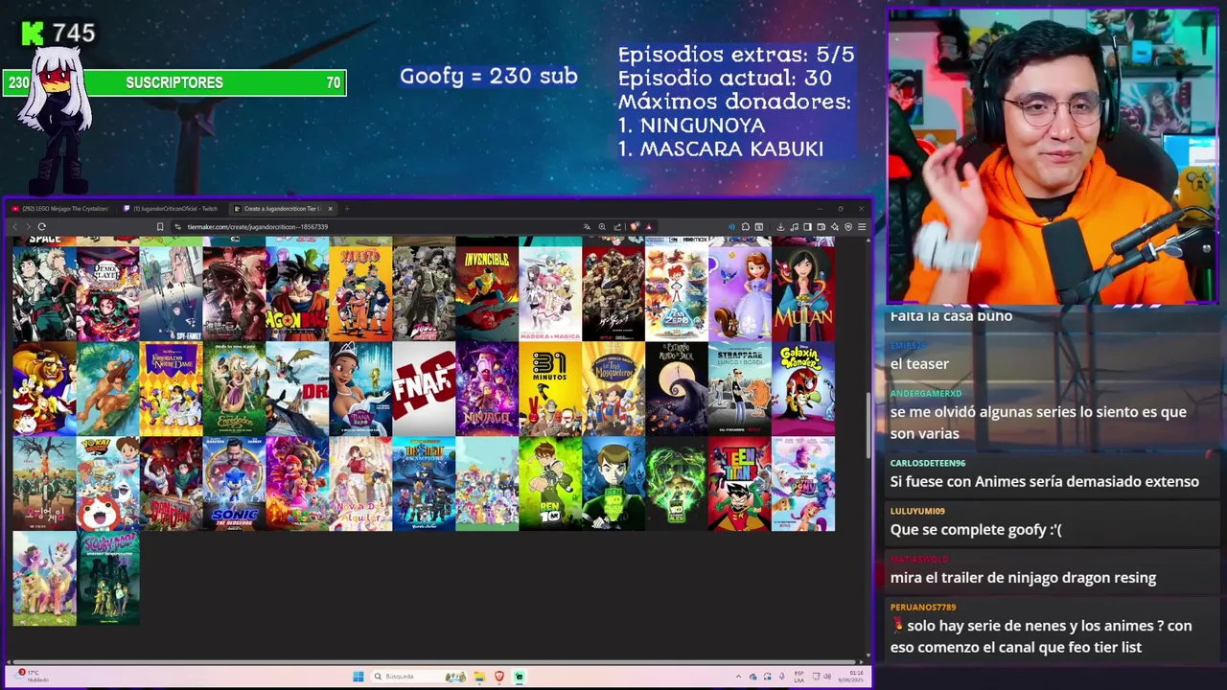Screen dimensions: 1227x690
Task: Open the translate page icon
Action: click(587, 227)
